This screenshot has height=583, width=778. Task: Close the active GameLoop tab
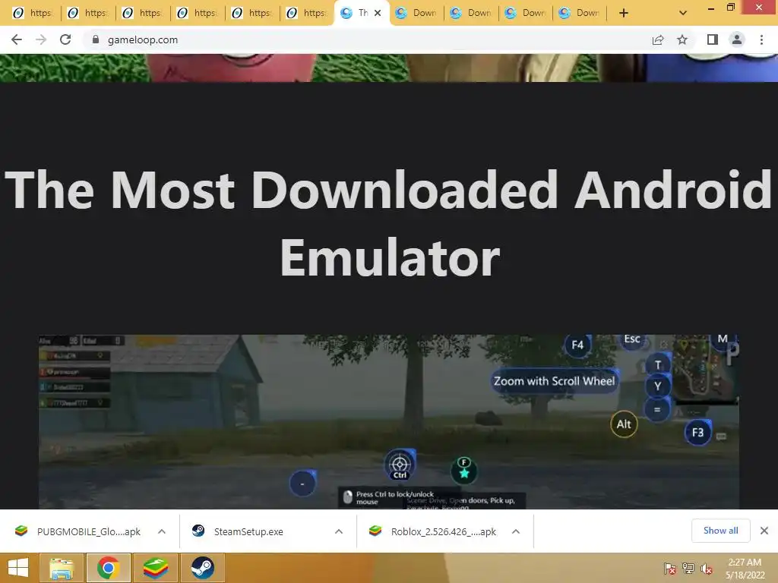pos(378,13)
